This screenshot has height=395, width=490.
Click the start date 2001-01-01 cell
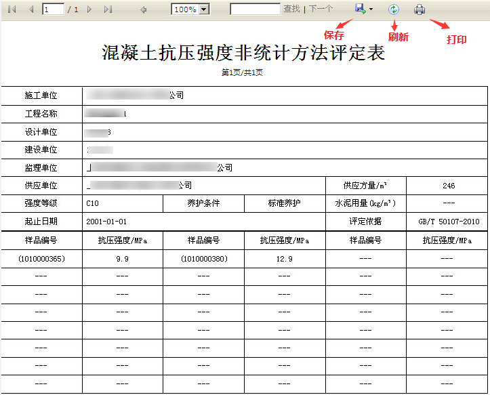[106, 222]
